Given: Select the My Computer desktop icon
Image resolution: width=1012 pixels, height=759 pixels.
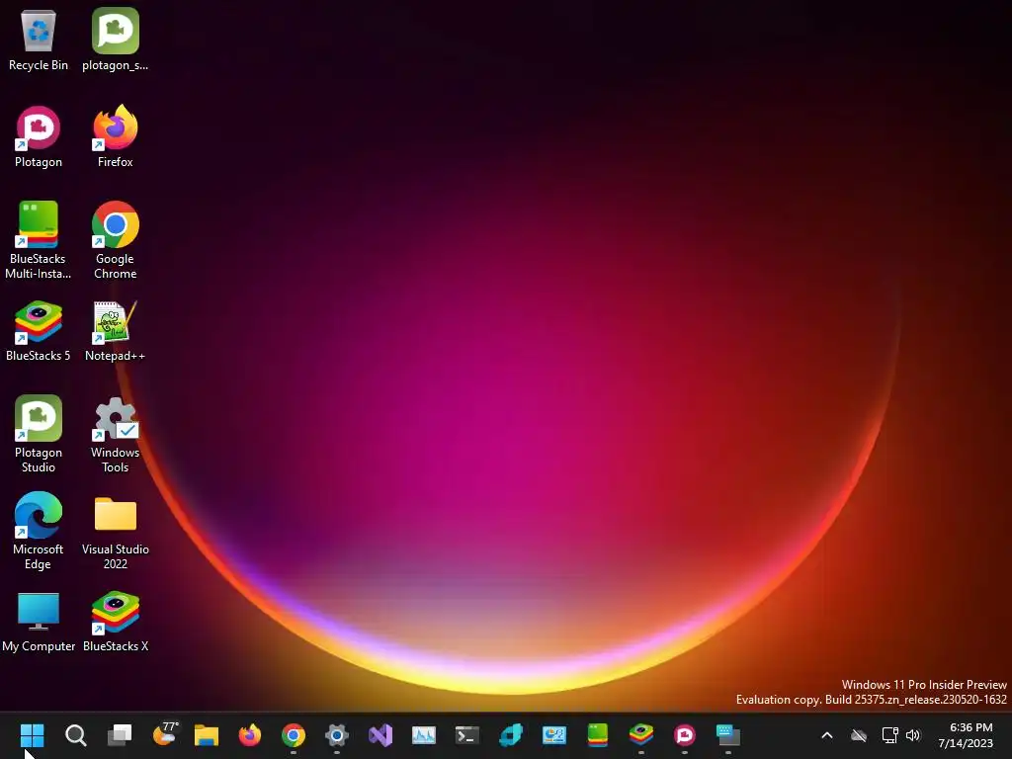Looking at the screenshot, I should (39, 621).
